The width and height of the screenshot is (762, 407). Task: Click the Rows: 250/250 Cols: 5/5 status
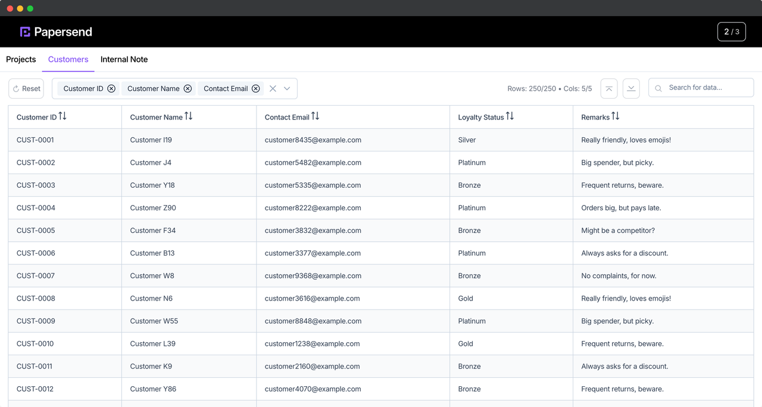[549, 89]
